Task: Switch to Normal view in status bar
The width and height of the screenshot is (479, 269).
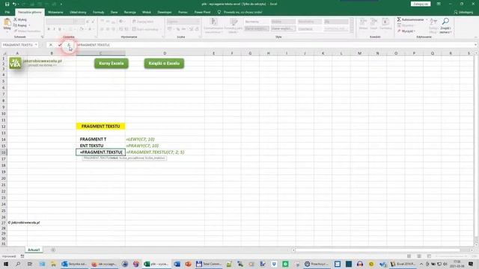Action: coord(409,256)
